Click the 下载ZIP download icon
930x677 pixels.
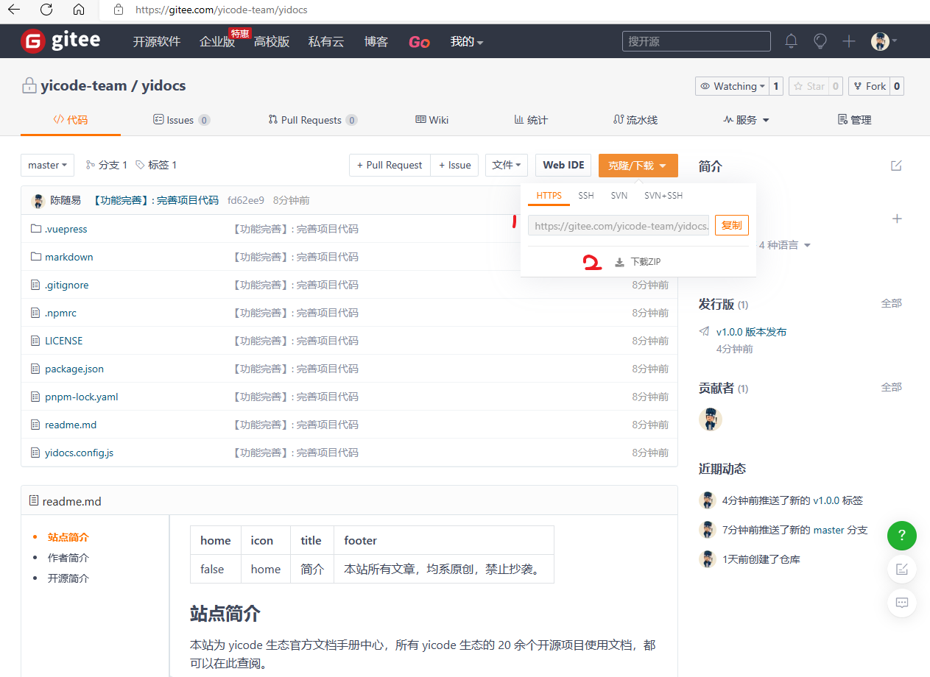(x=619, y=262)
